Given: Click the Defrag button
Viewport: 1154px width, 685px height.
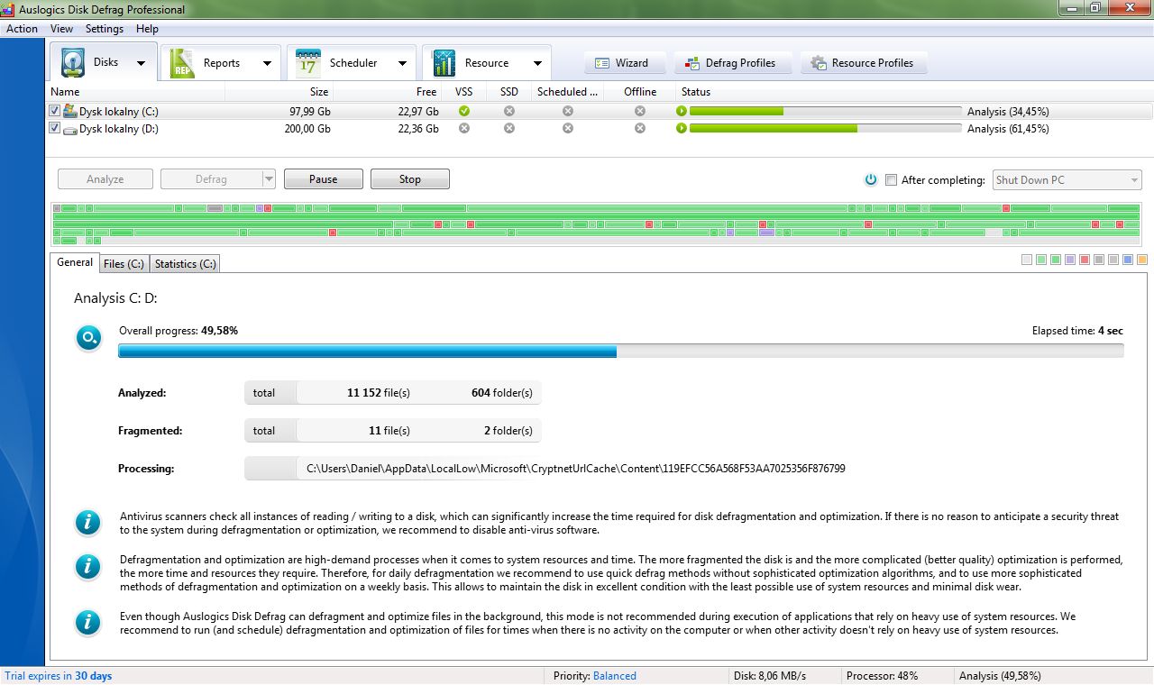Looking at the screenshot, I should (211, 179).
